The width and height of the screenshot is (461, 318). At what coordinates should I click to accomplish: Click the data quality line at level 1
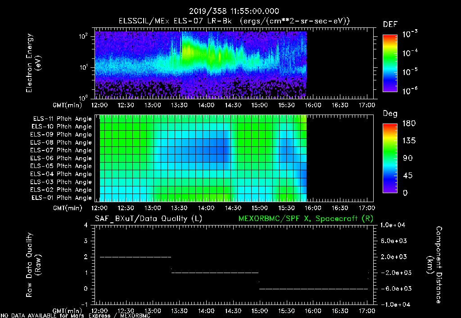pyautogui.click(x=215, y=273)
